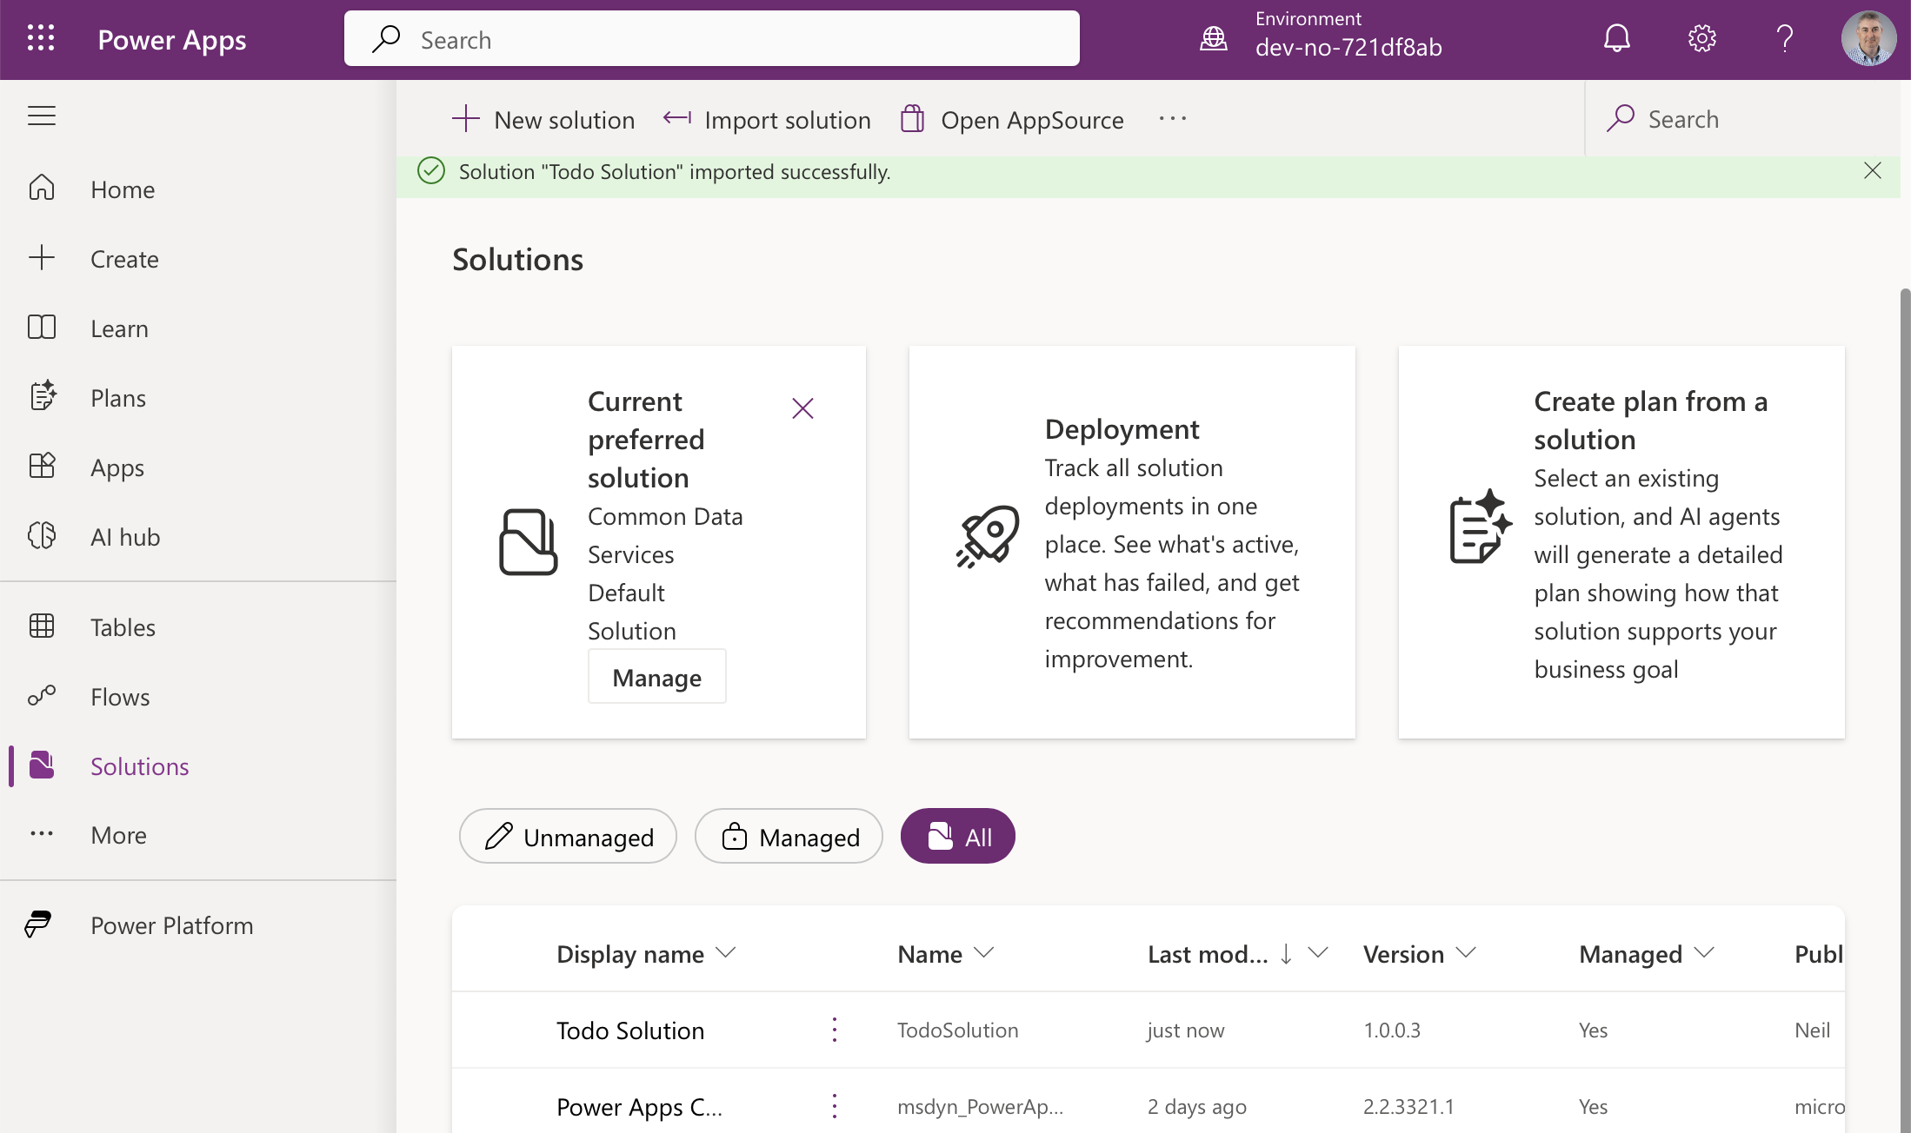Screen dimensions: 1911x1133
Task: Close the Current preferred solution card
Action: 802,408
